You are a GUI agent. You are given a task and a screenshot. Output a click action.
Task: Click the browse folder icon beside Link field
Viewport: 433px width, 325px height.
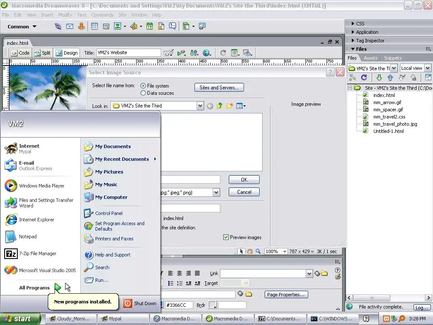coord(324,274)
